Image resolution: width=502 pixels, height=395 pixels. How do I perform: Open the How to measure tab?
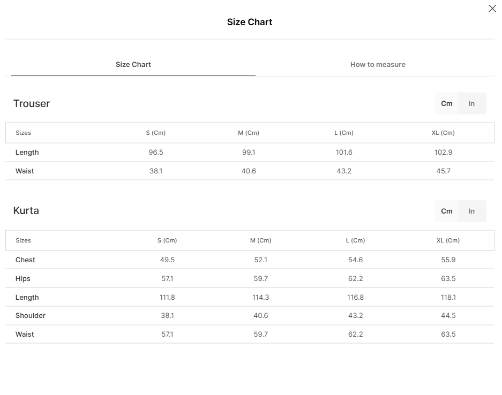[378, 65]
